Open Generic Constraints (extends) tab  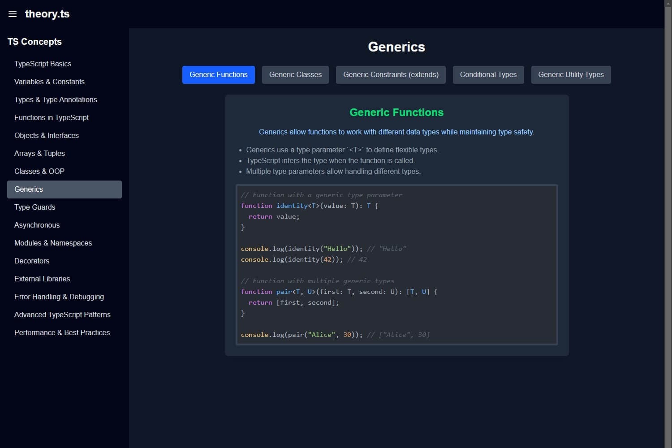tap(391, 75)
